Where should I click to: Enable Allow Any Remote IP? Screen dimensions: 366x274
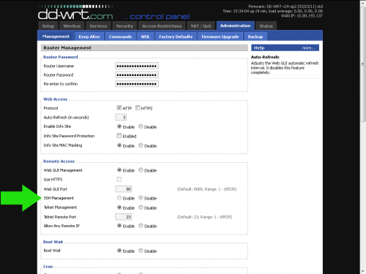click(119, 226)
